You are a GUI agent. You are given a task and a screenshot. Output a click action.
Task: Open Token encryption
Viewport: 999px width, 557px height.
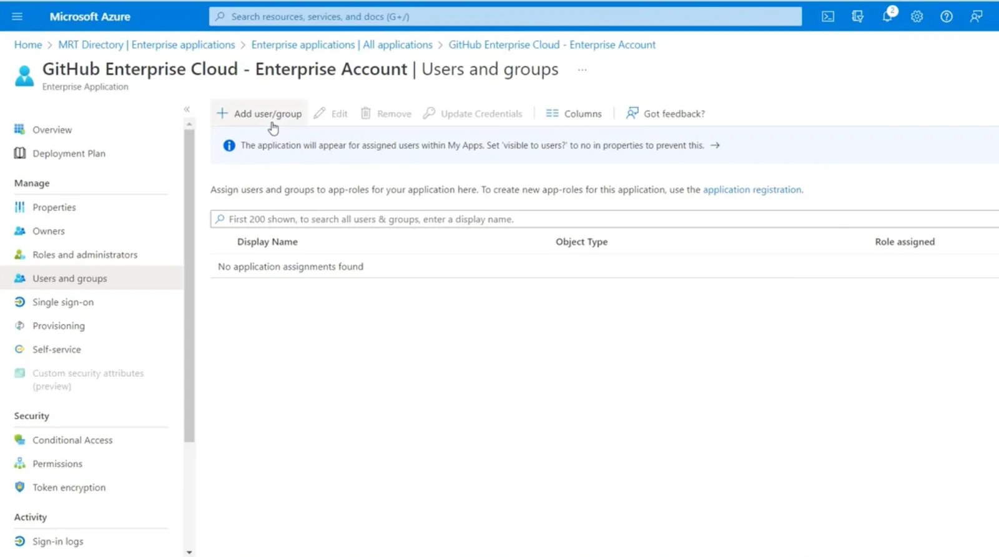pyautogui.click(x=69, y=487)
